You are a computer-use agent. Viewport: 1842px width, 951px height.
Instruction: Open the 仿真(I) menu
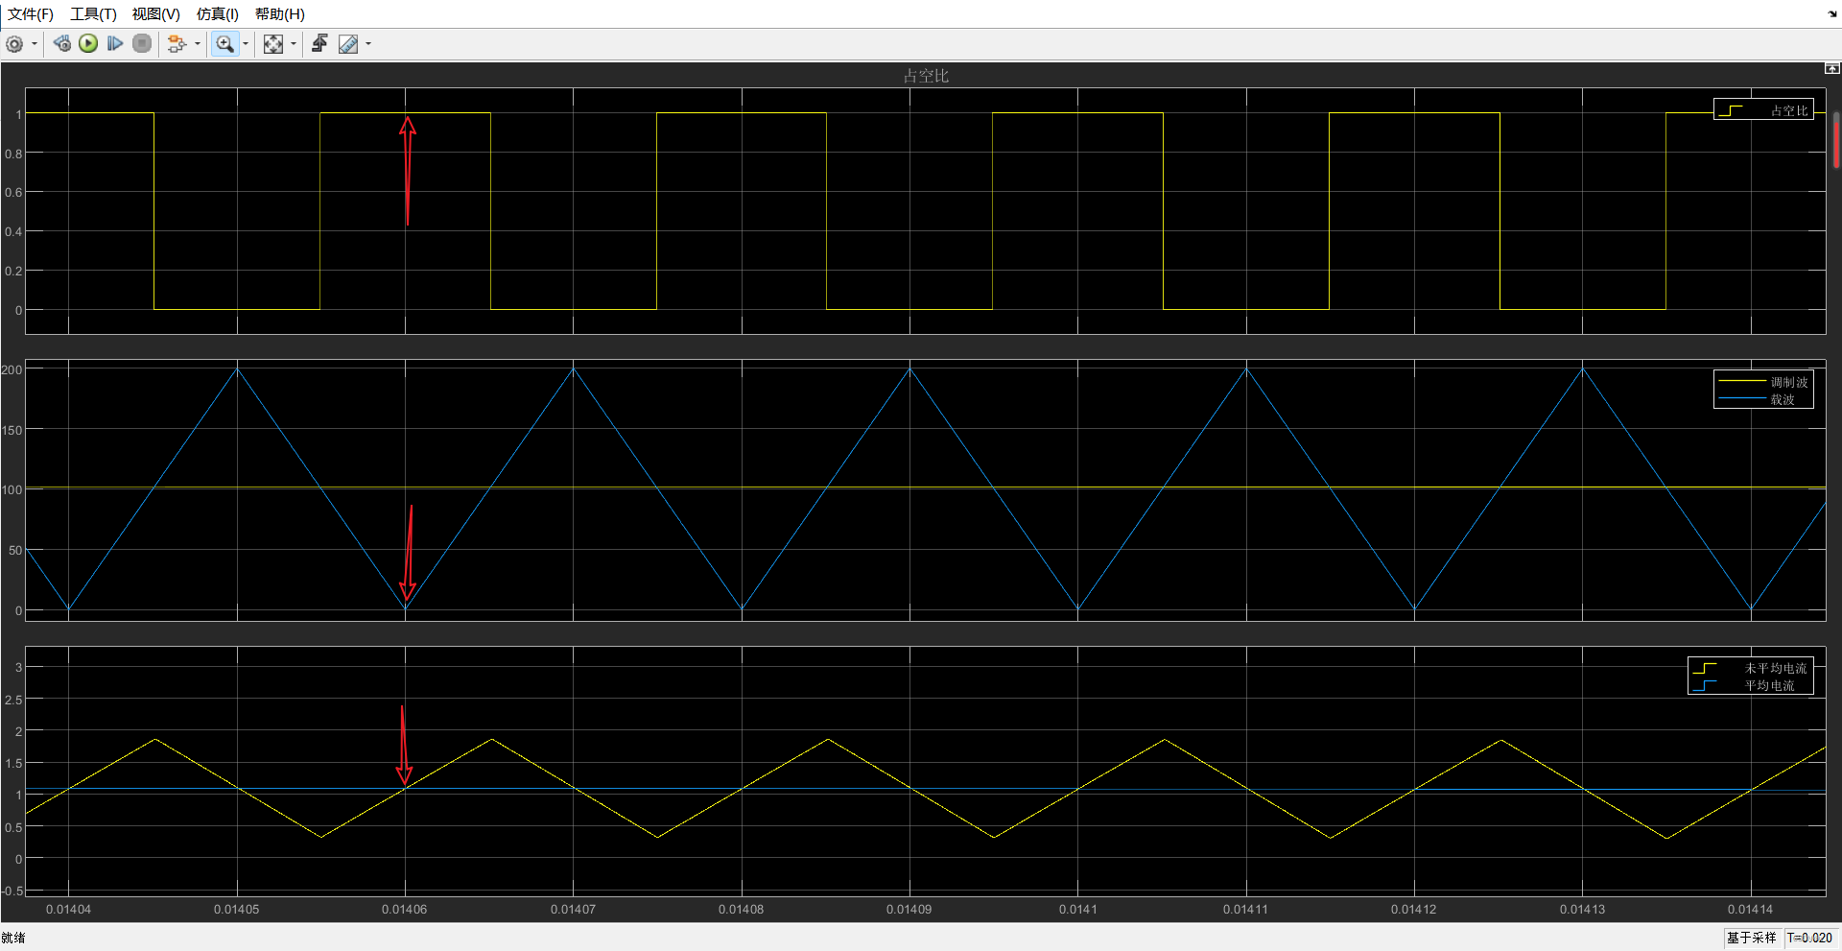pyautogui.click(x=217, y=14)
